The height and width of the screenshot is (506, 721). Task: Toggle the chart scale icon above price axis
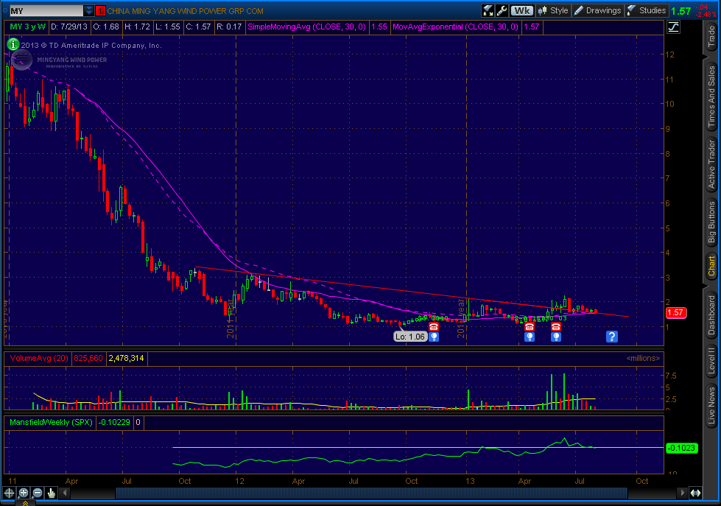pyautogui.click(x=672, y=27)
